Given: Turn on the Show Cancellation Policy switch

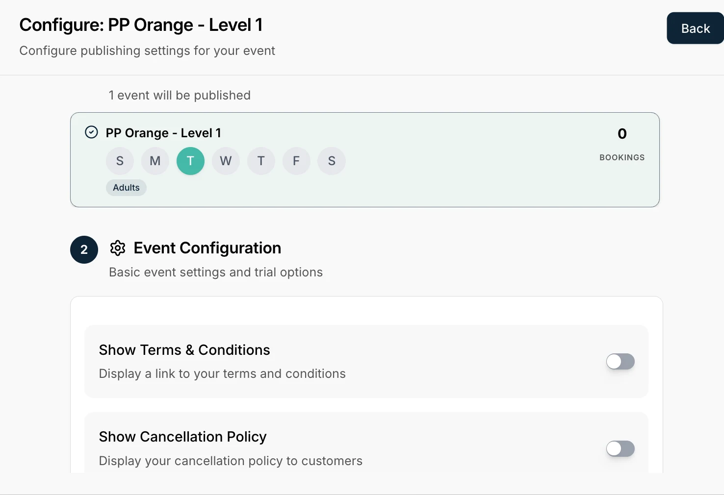Looking at the screenshot, I should pos(621,448).
